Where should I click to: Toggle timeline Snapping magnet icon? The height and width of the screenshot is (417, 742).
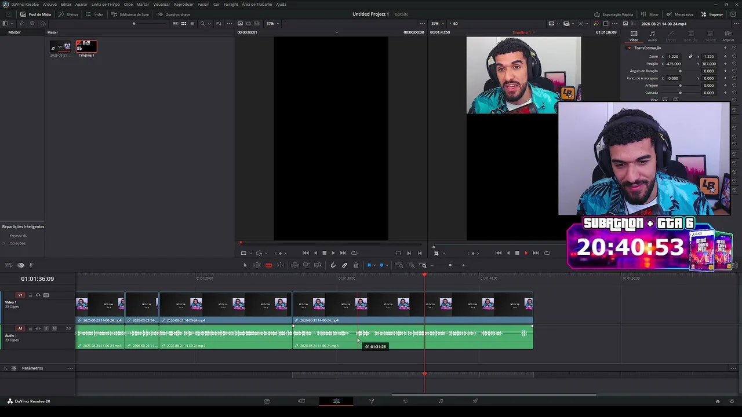[333, 265]
